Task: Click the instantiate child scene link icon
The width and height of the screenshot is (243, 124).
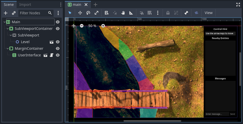Action: point(14,13)
